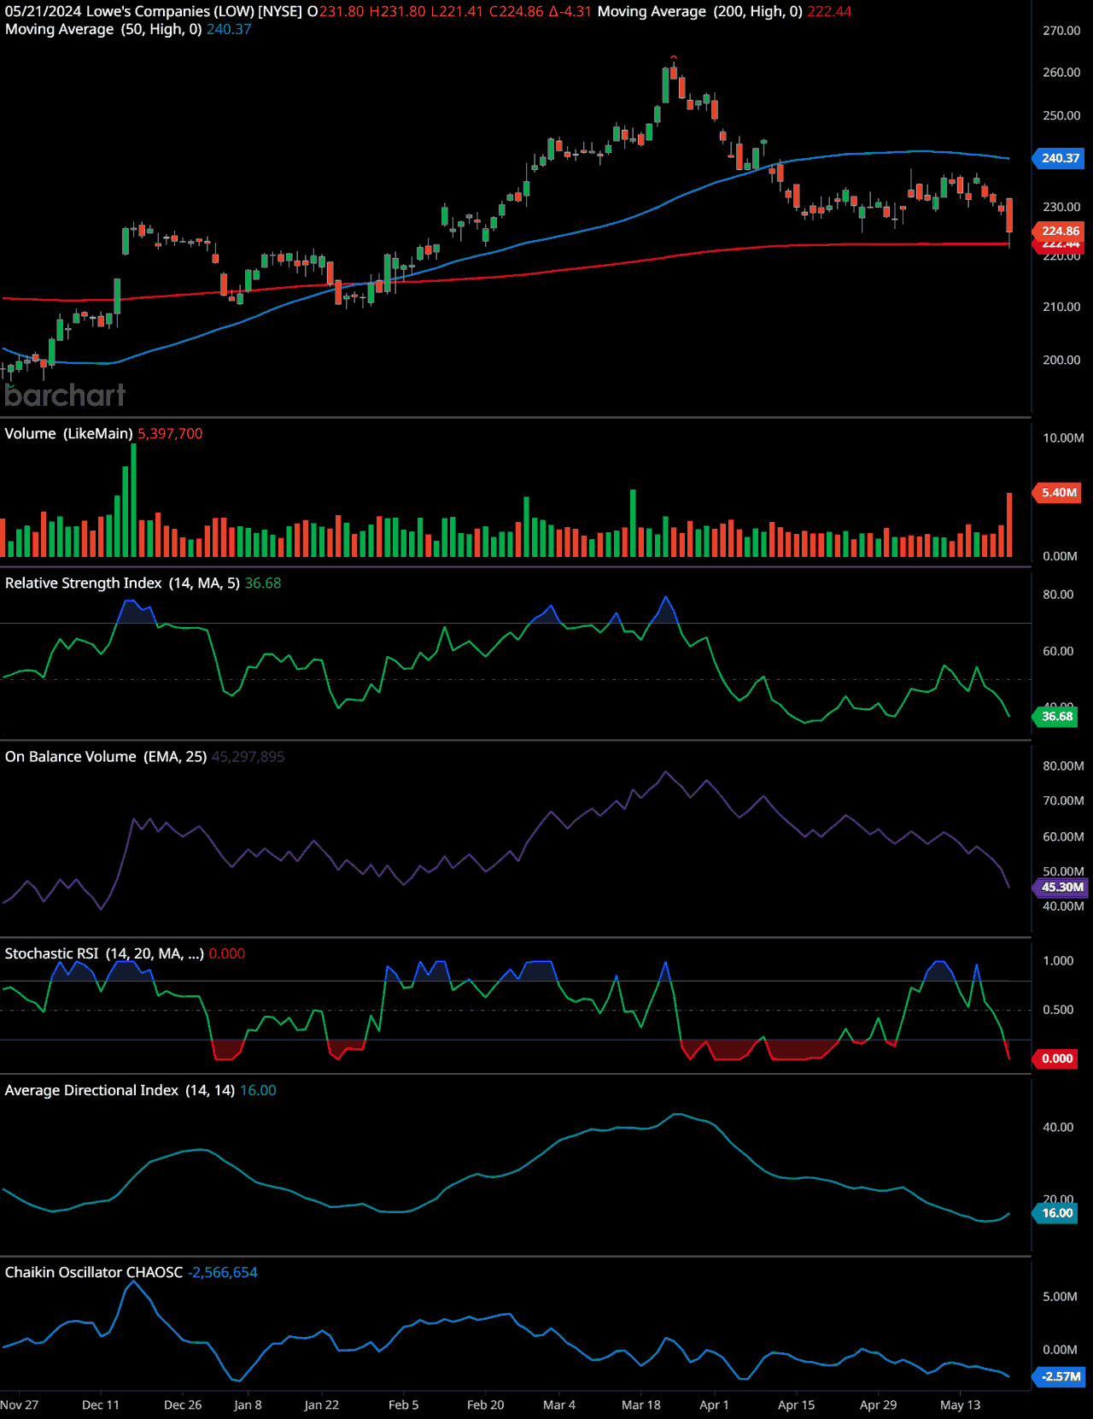Click the 270.00 price axis label

tap(1061, 31)
